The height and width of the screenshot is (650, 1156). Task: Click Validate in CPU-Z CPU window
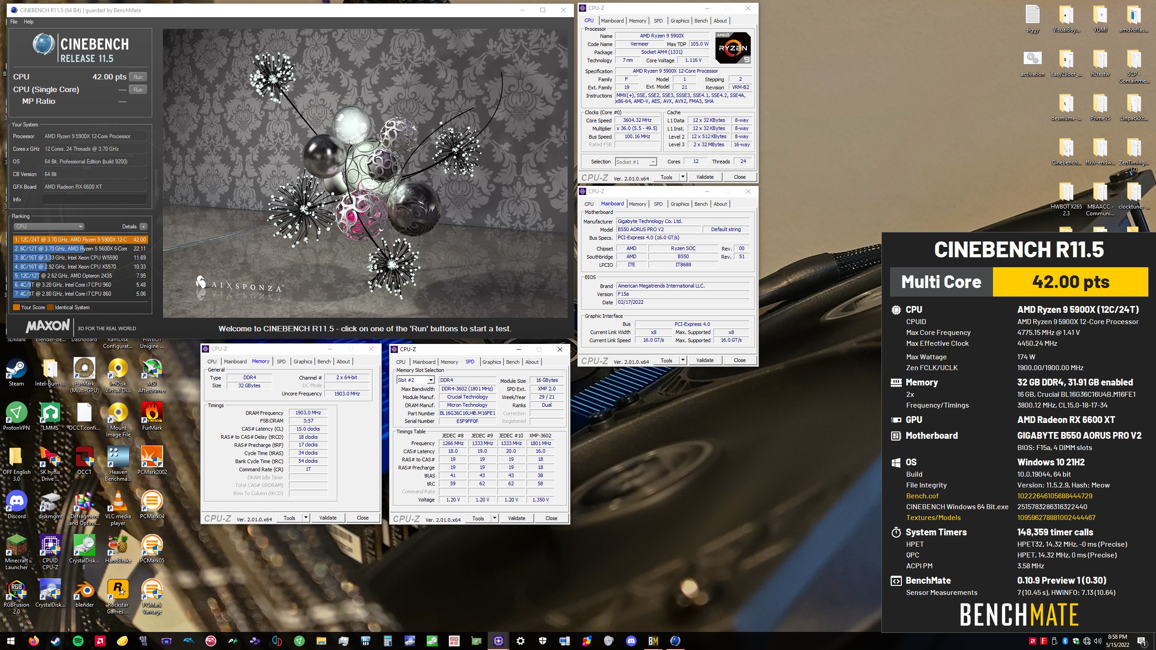pyautogui.click(x=705, y=177)
